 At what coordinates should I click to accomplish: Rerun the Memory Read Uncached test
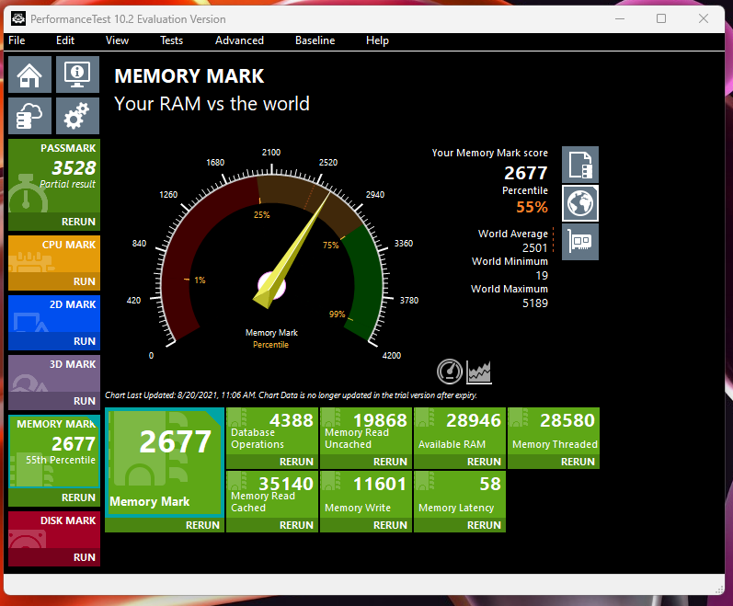click(366, 462)
